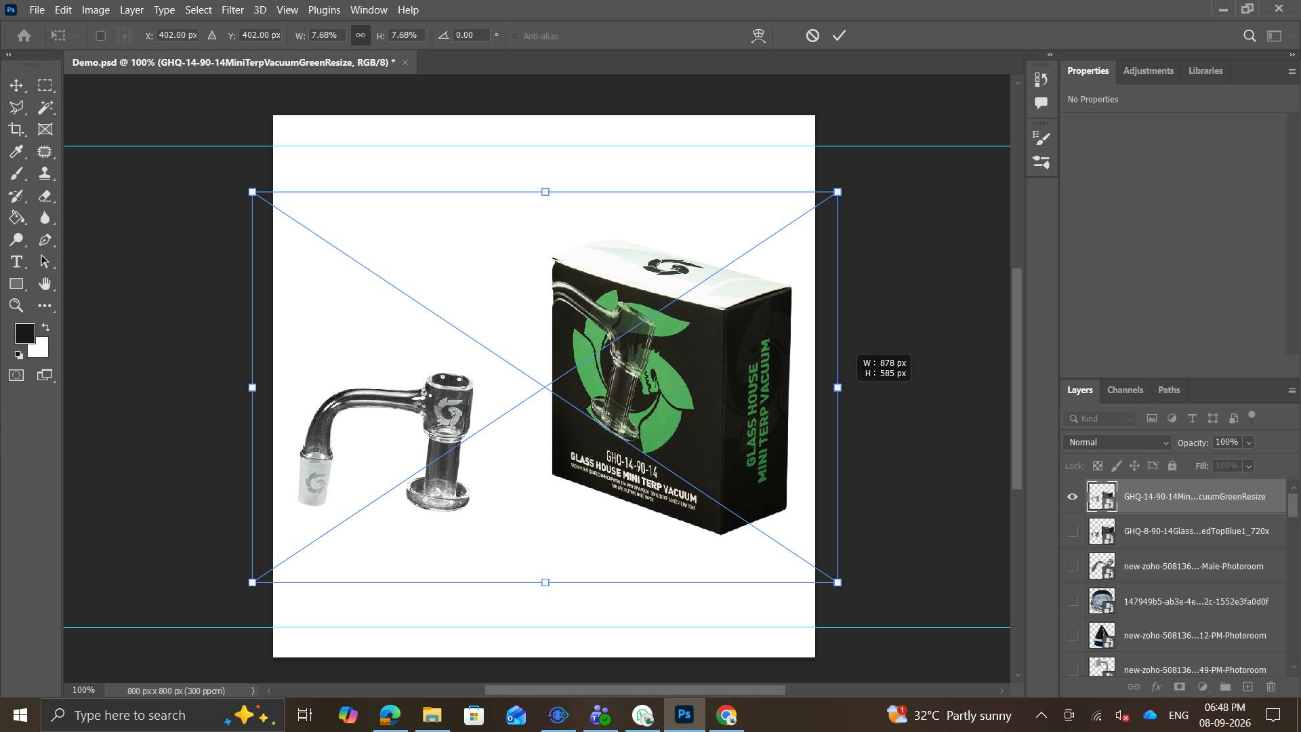Select the Crop tool
The height and width of the screenshot is (732, 1301).
coord(16,129)
